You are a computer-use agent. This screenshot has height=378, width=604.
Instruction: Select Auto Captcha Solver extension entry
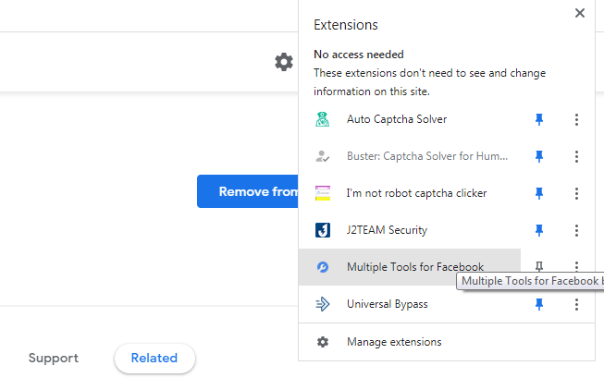[410, 119]
